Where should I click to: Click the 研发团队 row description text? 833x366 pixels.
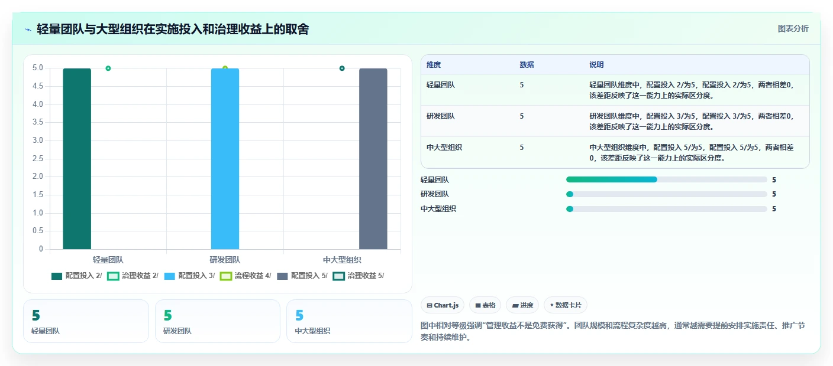[x=692, y=121]
